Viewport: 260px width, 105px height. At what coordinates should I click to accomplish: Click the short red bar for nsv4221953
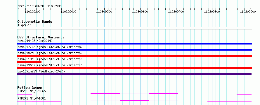pyautogui.click(x=29, y=62)
